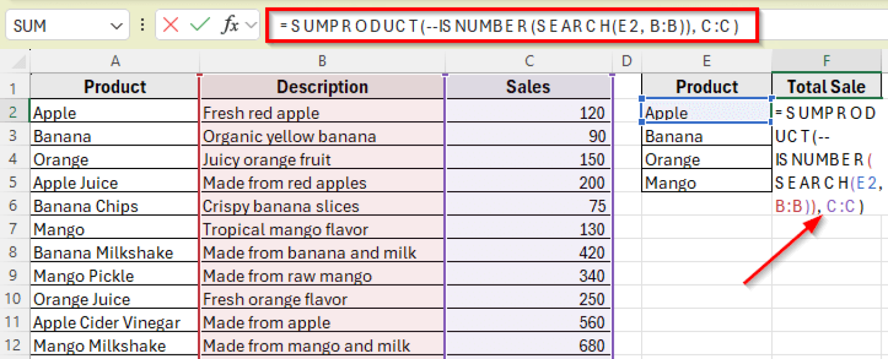
Task: Select column A header
Action: click(114, 61)
